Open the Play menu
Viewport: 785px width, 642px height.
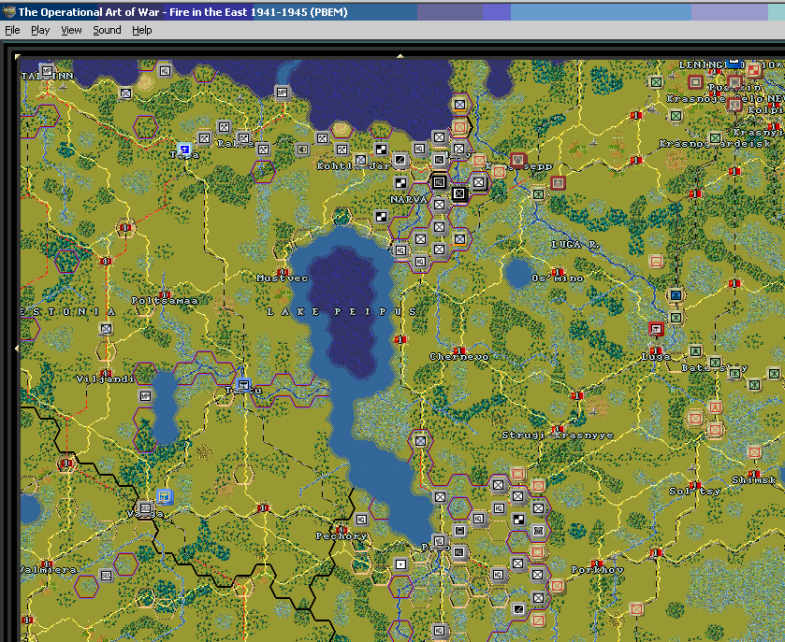tap(40, 30)
